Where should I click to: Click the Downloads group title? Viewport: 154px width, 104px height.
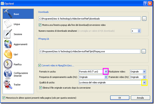click(x=43, y=12)
